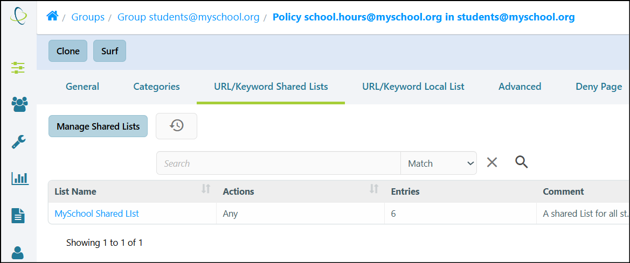
Task: Switch to the Categories tab
Action: click(x=156, y=87)
